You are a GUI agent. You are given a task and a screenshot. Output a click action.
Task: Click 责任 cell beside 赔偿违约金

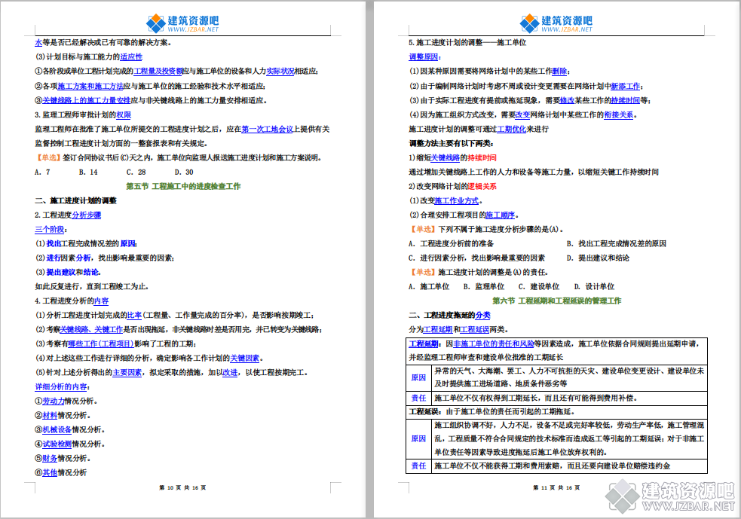[418, 466]
